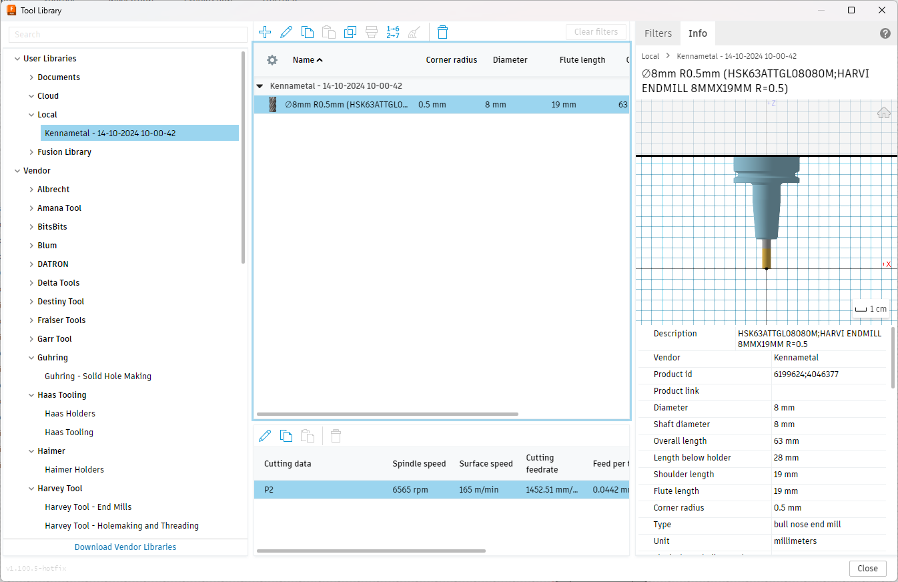Edit selected tool with the top pencil icon
898x582 pixels.
pyautogui.click(x=286, y=32)
